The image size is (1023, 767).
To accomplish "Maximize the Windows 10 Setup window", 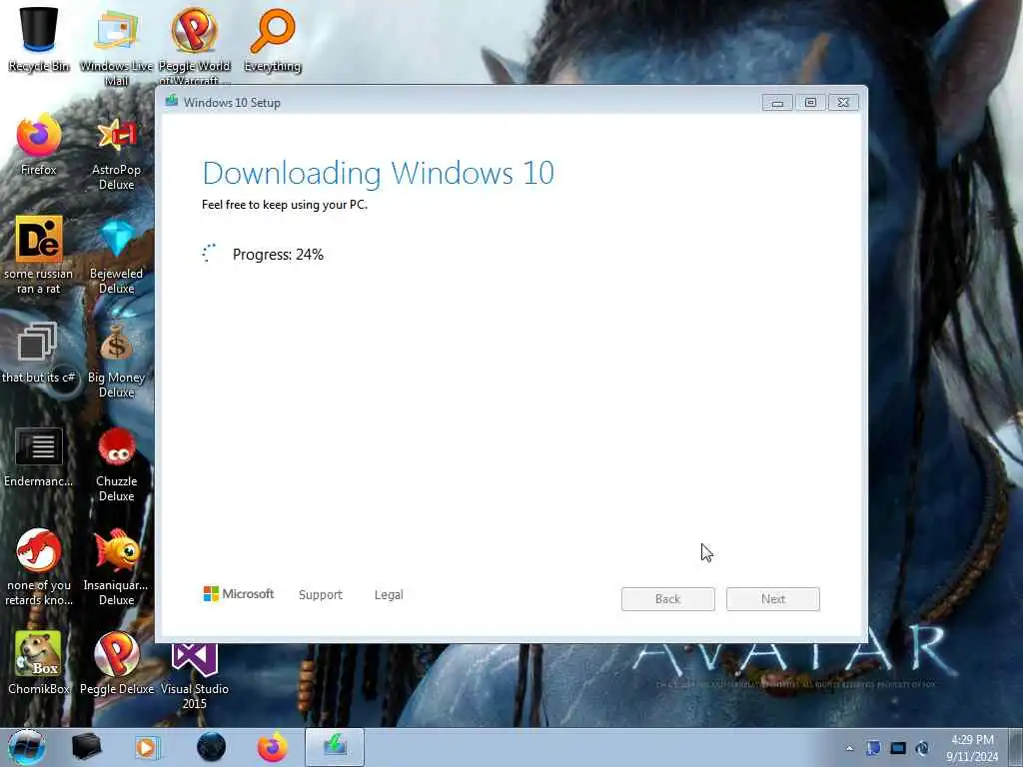I will pos(810,103).
